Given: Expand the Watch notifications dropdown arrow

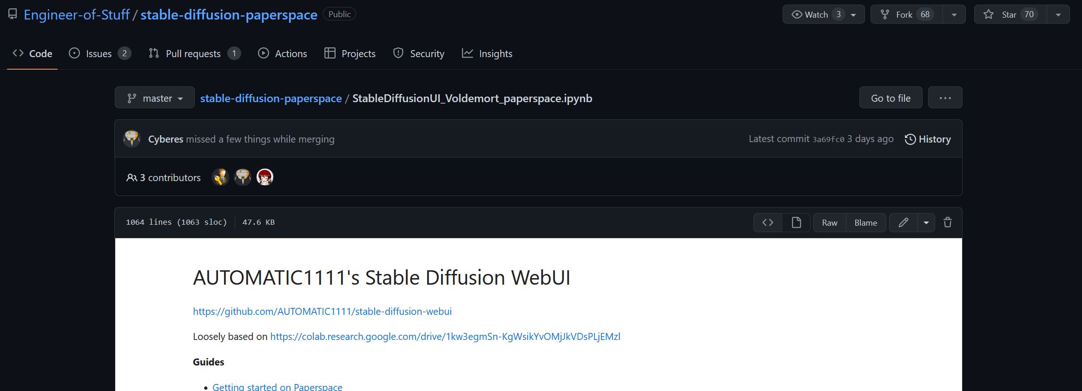Looking at the screenshot, I should (x=853, y=15).
